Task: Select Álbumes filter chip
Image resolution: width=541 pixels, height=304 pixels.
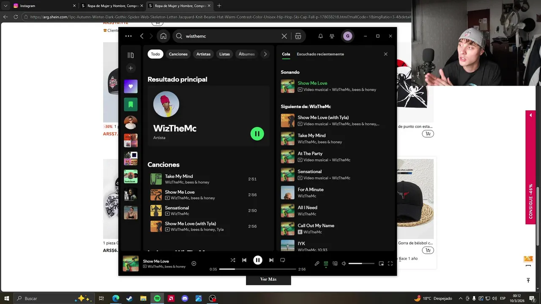Action: coord(247,54)
